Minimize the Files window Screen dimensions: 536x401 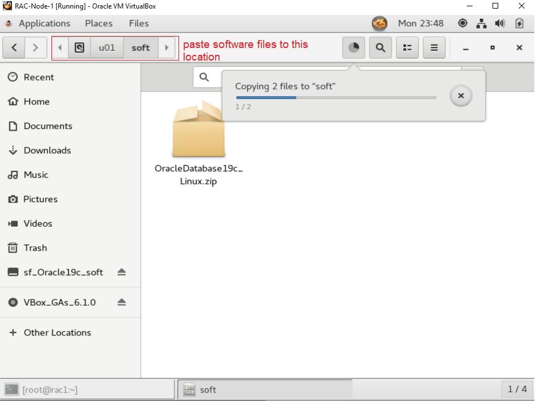pos(466,48)
